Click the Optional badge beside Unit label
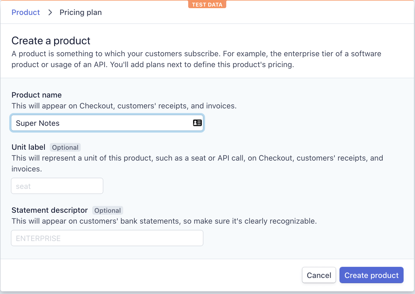Image resolution: width=415 pixels, height=294 pixels. (65, 148)
